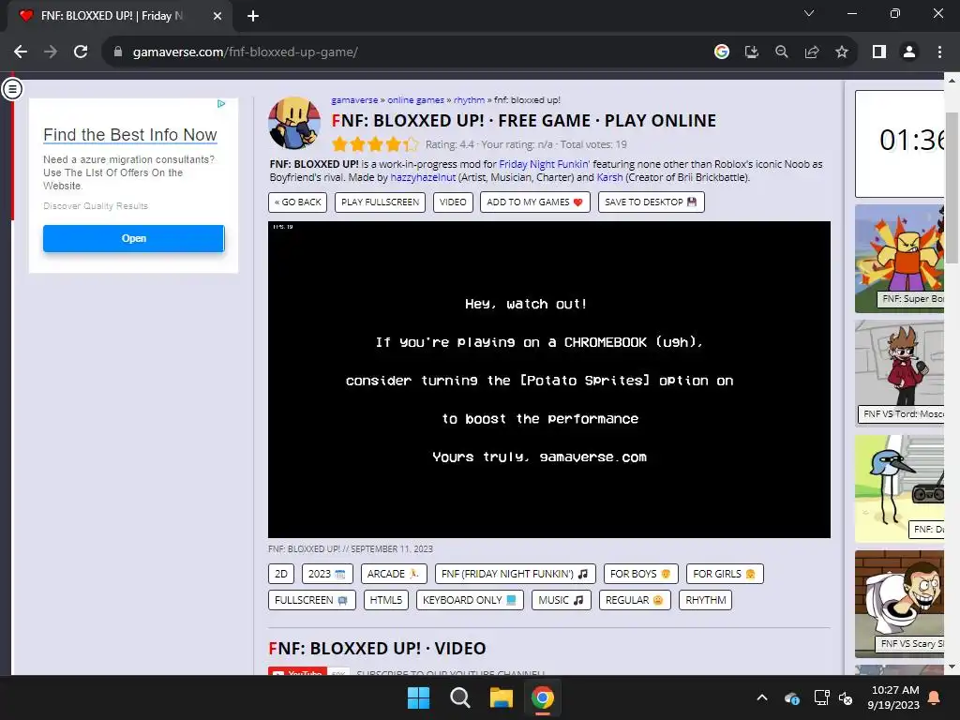Image resolution: width=960 pixels, height=720 pixels.
Task: Open the taskbar clock showing 10:27 AM
Action: click(893, 697)
